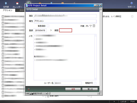The image size is (137, 103).
Task: Click the 100 zoom level box
Action: pos(27,94)
